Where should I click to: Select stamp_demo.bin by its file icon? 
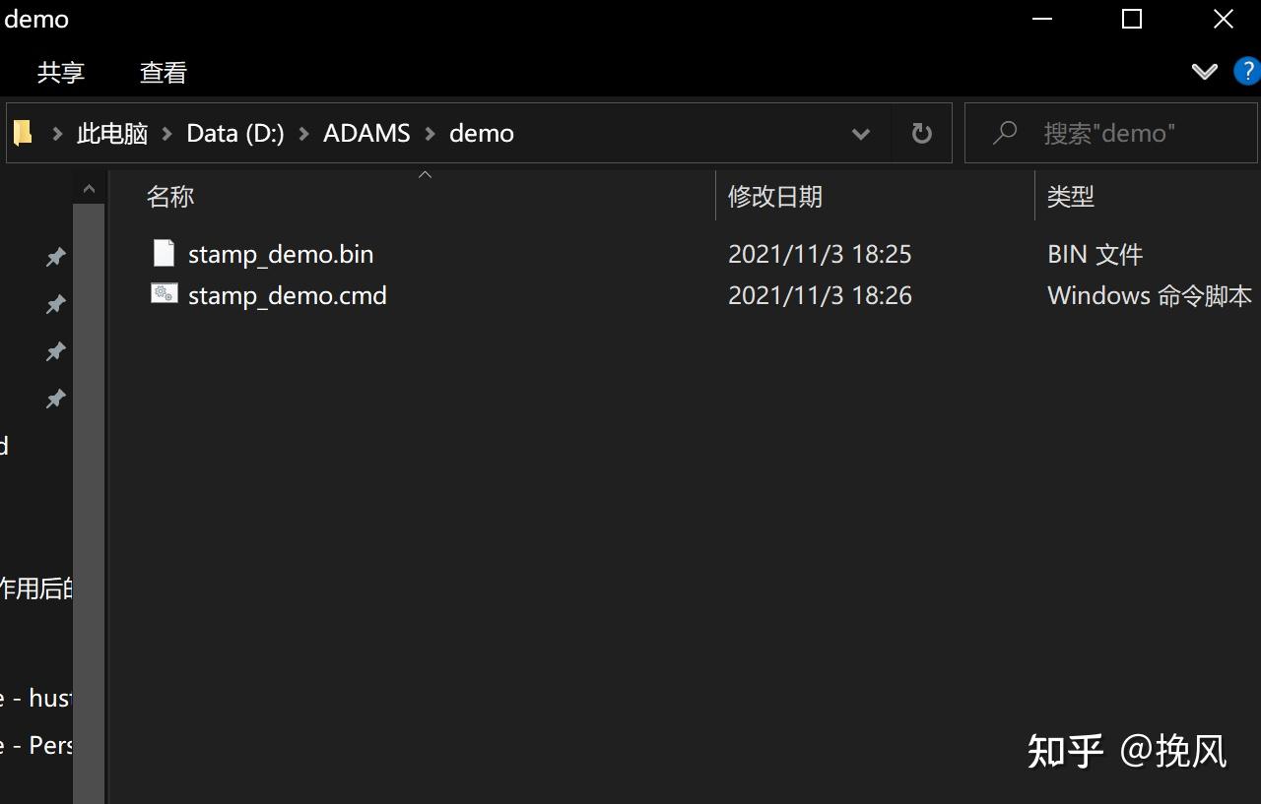164,252
